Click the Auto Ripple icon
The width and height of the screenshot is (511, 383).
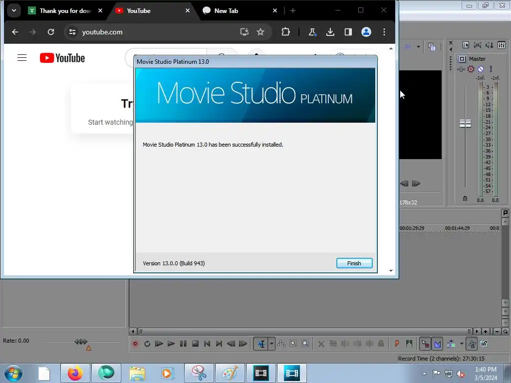451,344
